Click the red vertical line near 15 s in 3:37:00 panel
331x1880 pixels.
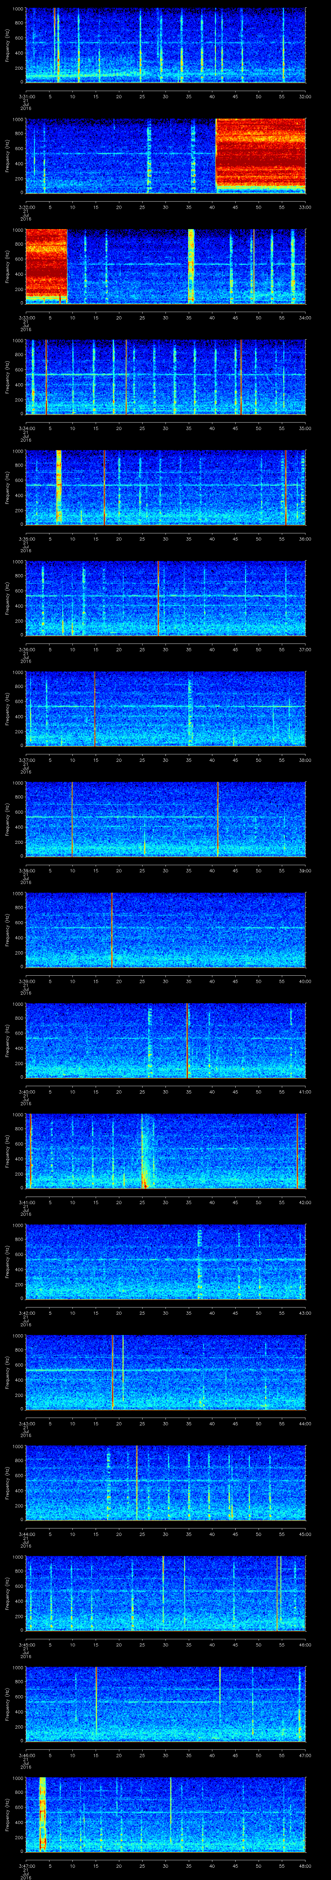point(95,709)
